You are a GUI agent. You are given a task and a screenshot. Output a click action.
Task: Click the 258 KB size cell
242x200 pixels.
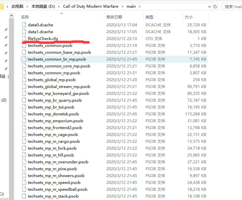(x=200, y=80)
